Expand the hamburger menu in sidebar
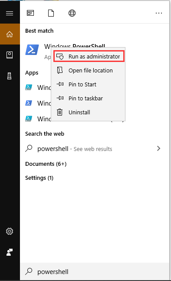This screenshot has height=281, width=171. [x=10, y=13]
